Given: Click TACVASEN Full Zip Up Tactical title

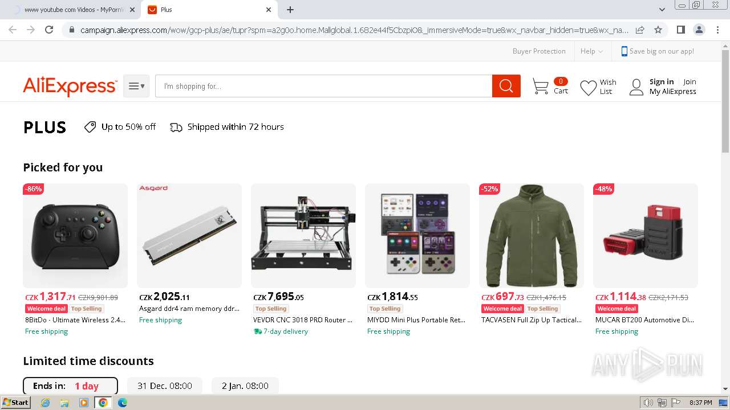Looking at the screenshot, I should (532, 320).
